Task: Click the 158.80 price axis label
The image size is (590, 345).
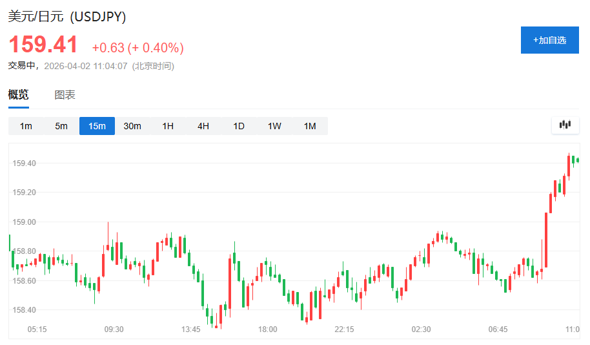Action: point(24,251)
